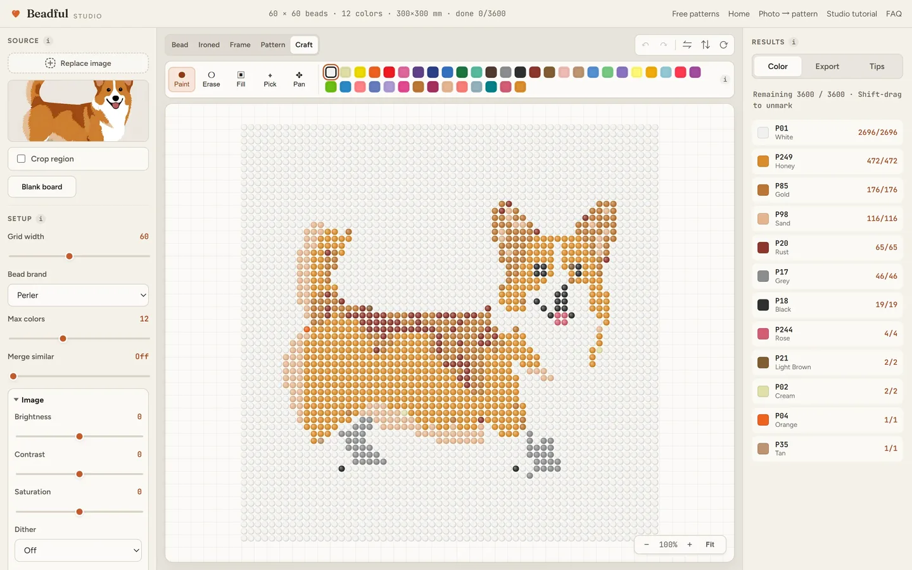The width and height of the screenshot is (912, 570).
Task: Select the Pan tool
Action: coord(299,79)
